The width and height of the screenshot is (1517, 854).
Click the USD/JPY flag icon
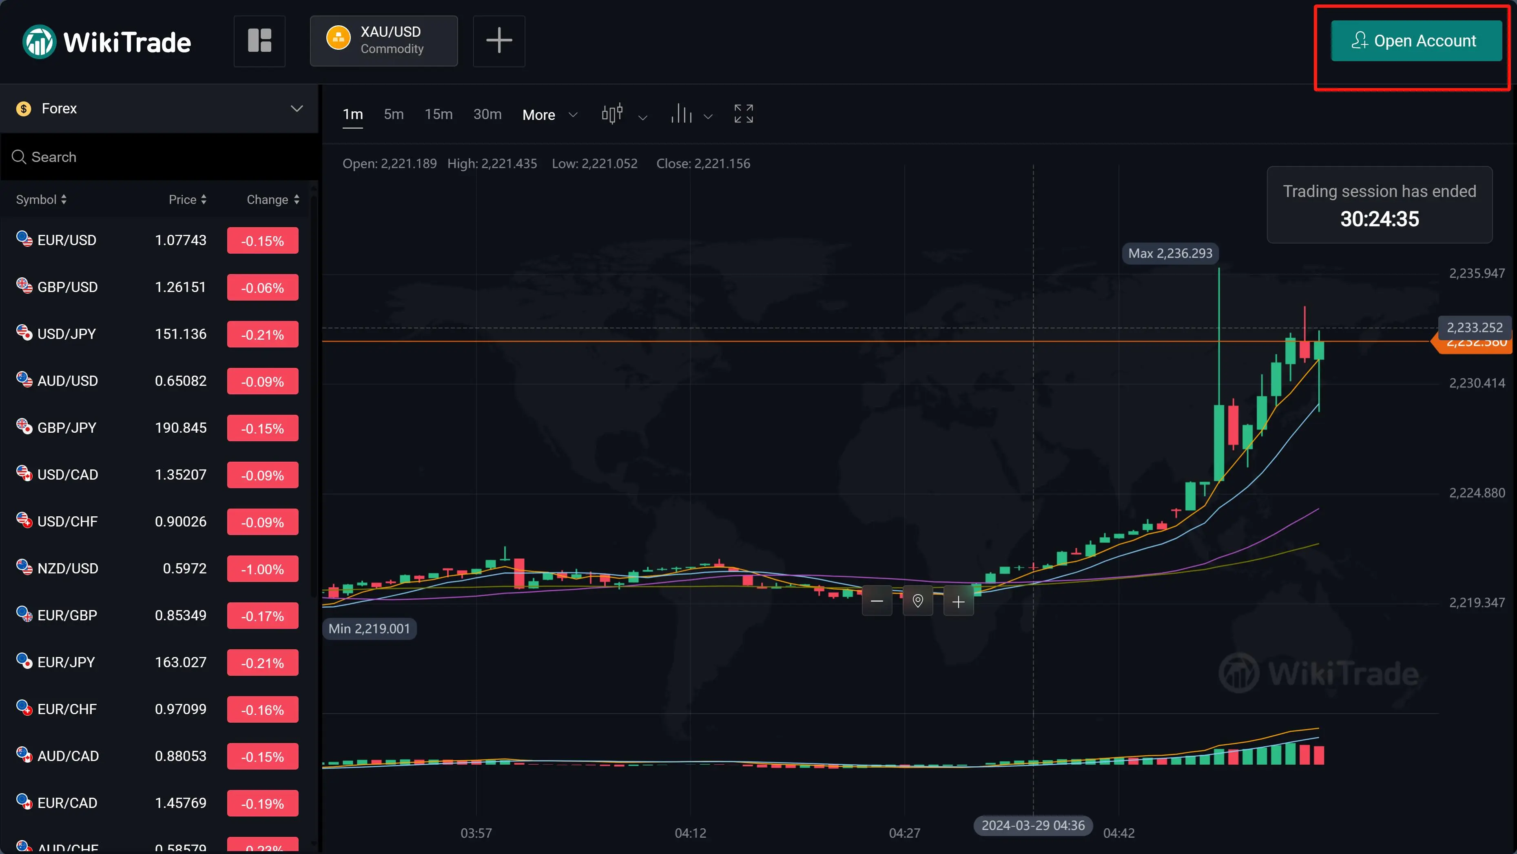[x=24, y=332]
